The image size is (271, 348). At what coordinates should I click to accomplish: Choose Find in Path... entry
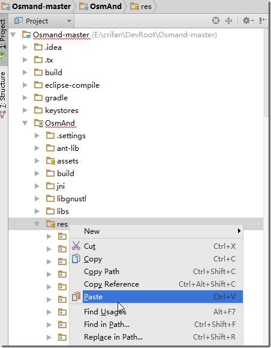[x=156, y=325]
